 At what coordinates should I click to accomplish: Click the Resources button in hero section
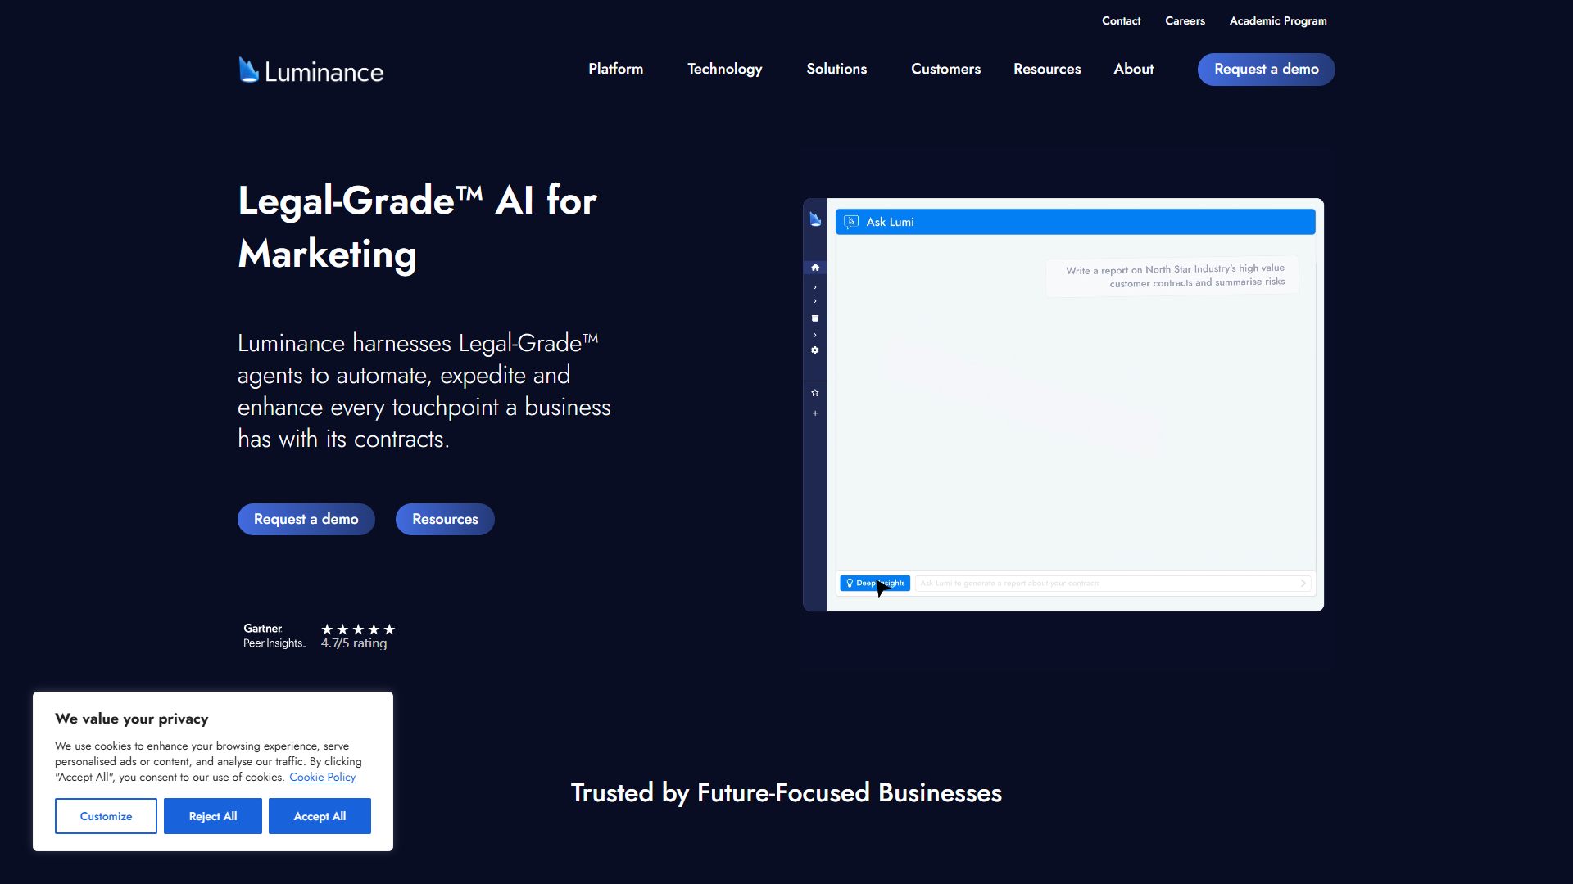[445, 519]
